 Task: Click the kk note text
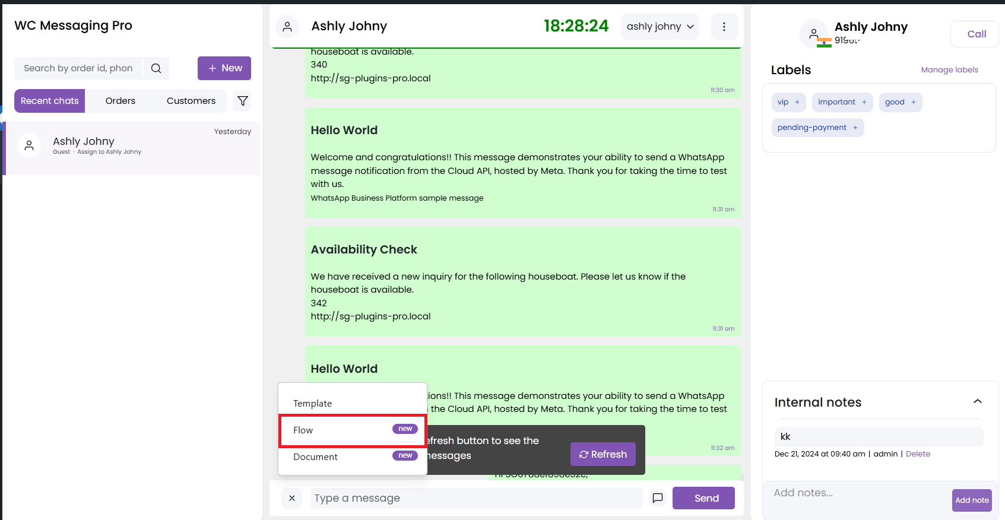click(785, 437)
